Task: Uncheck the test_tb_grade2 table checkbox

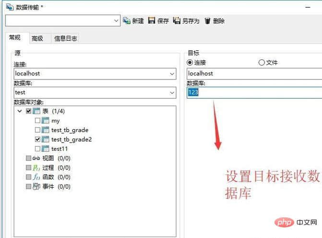Action: pyautogui.click(x=37, y=139)
